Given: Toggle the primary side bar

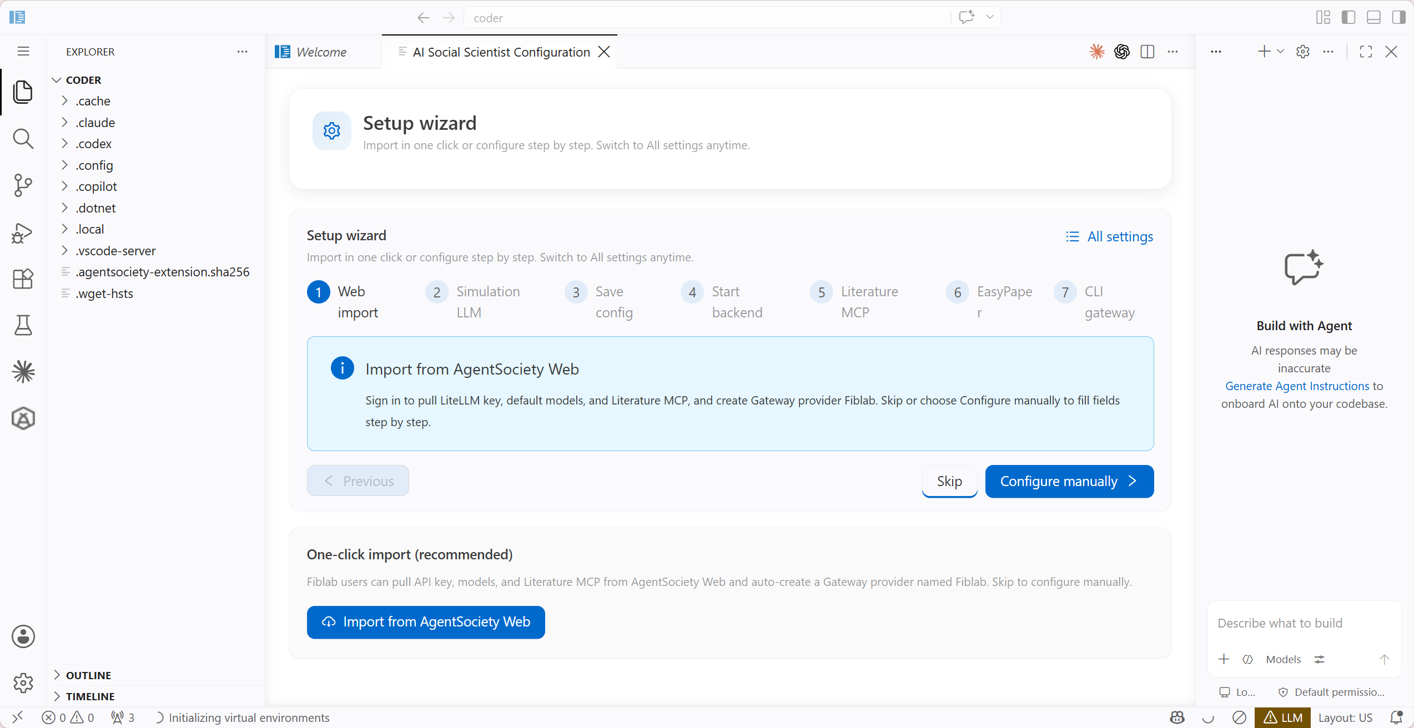Looking at the screenshot, I should [1348, 17].
